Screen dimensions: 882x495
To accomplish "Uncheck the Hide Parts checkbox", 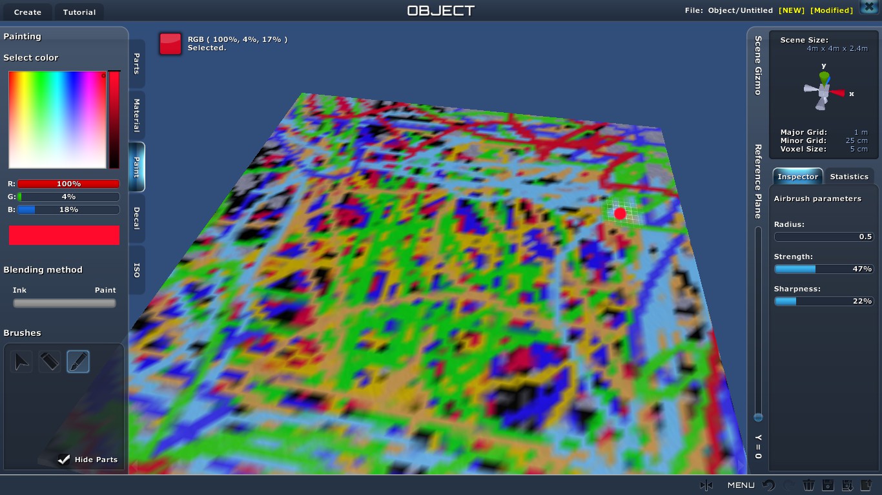I will point(64,460).
